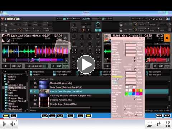Open Traktor preferences gear icon

154,19
